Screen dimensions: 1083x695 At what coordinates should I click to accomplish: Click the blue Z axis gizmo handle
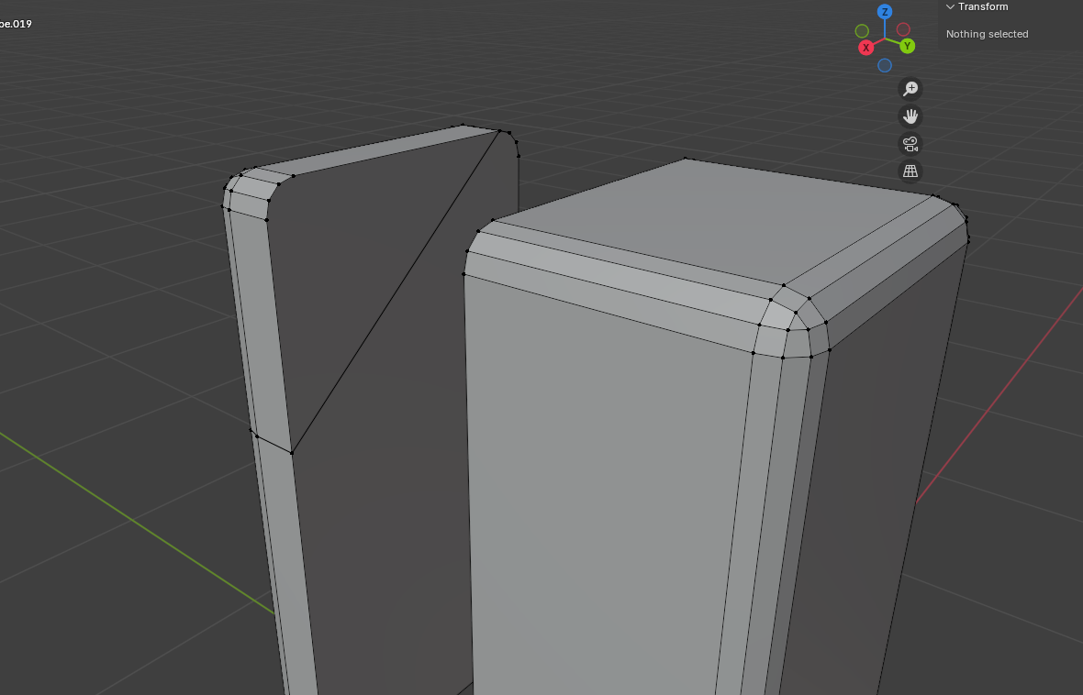point(885,12)
